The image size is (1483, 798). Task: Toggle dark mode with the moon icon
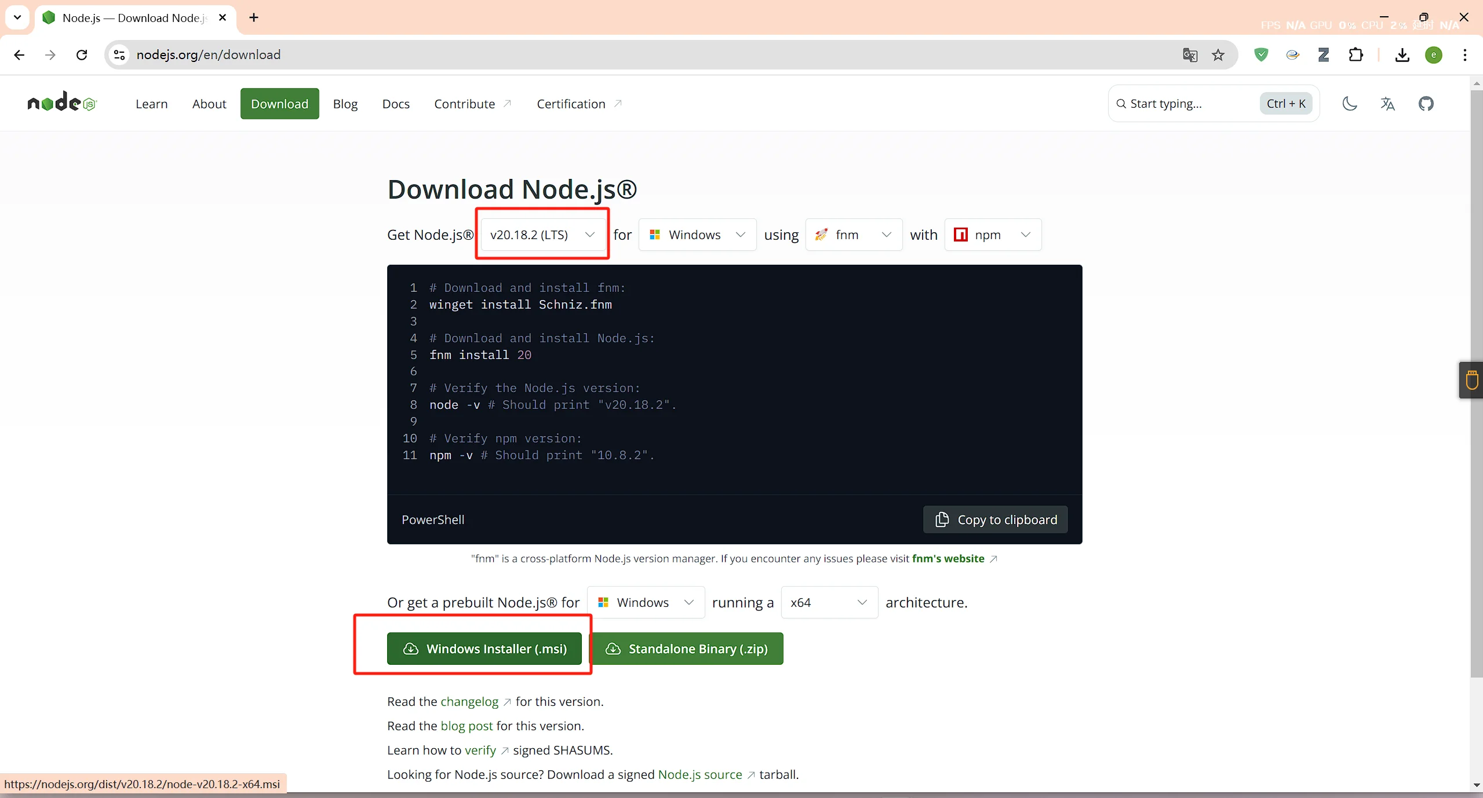(x=1350, y=104)
